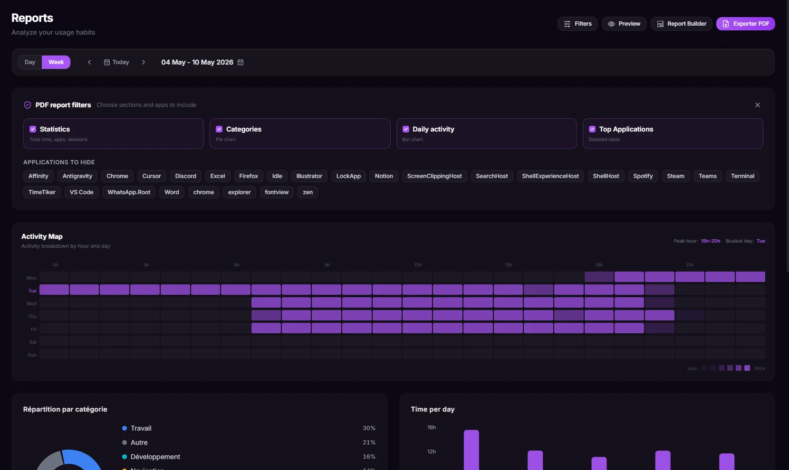Go to the previous week arrow
The height and width of the screenshot is (470, 789).
tap(89, 62)
